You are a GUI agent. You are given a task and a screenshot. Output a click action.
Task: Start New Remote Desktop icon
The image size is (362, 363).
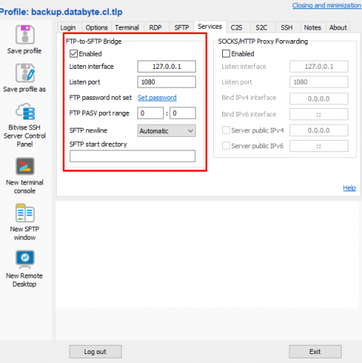(x=25, y=259)
